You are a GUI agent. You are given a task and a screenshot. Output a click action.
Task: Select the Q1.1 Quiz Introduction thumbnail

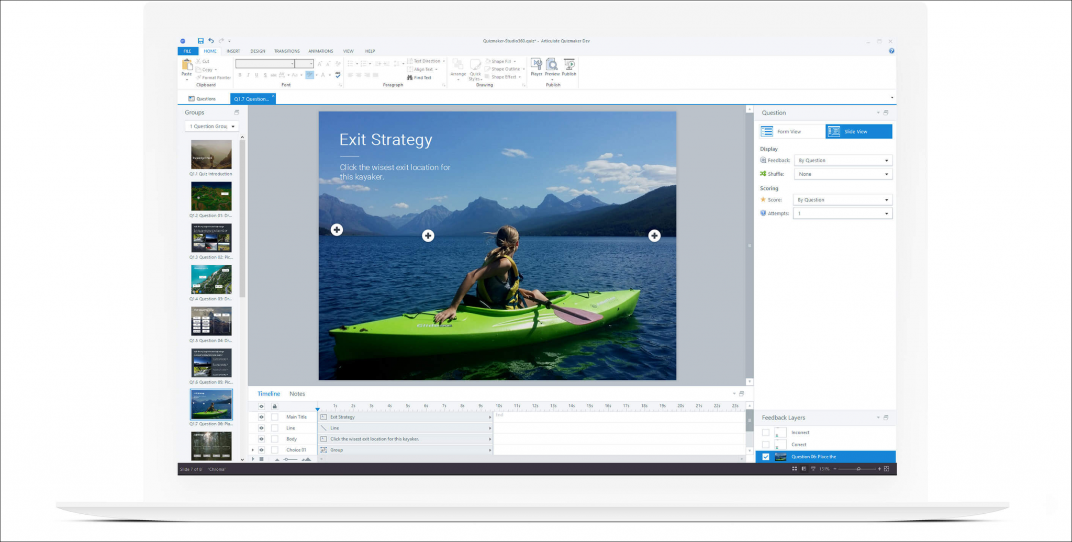(211, 154)
